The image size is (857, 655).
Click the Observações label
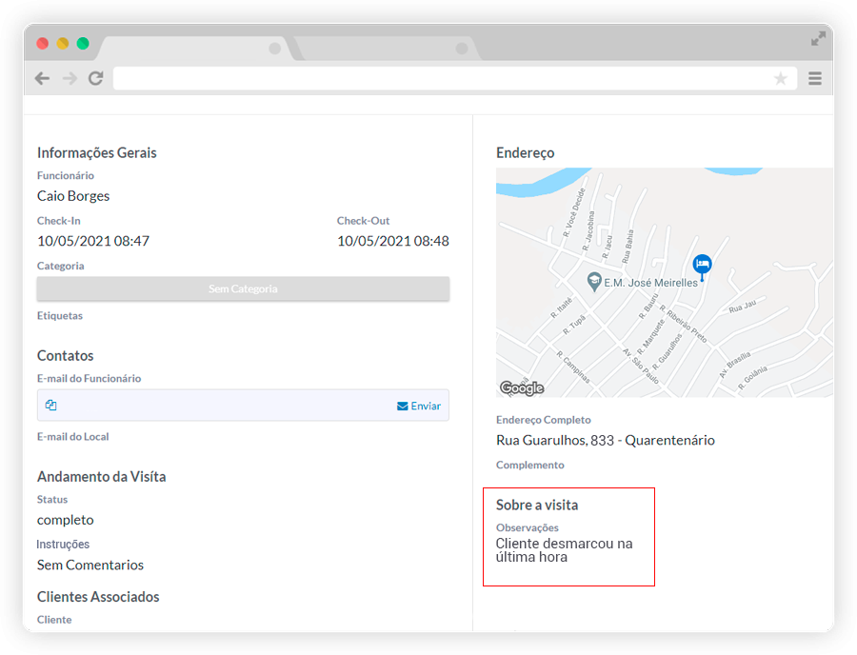528,527
